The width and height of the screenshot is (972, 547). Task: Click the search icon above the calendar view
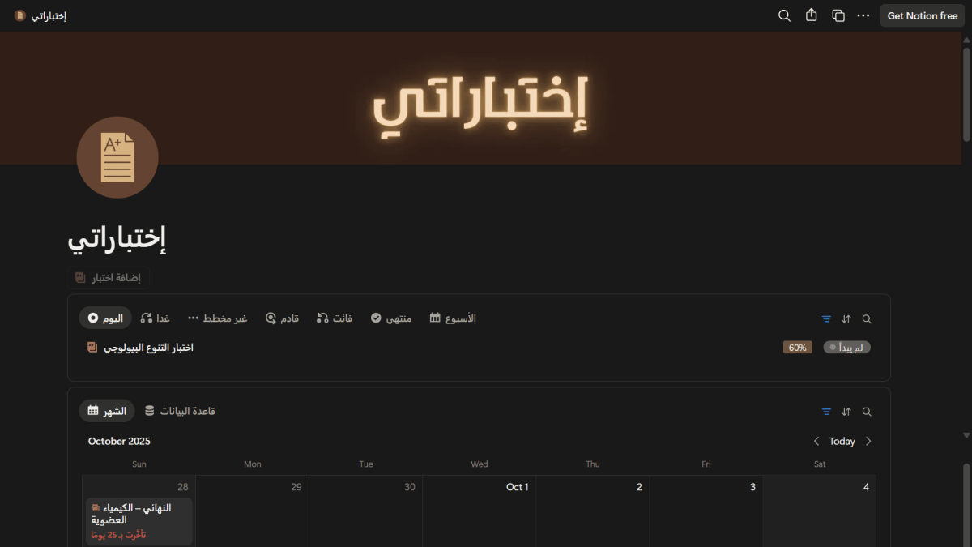(x=866, y=412)
